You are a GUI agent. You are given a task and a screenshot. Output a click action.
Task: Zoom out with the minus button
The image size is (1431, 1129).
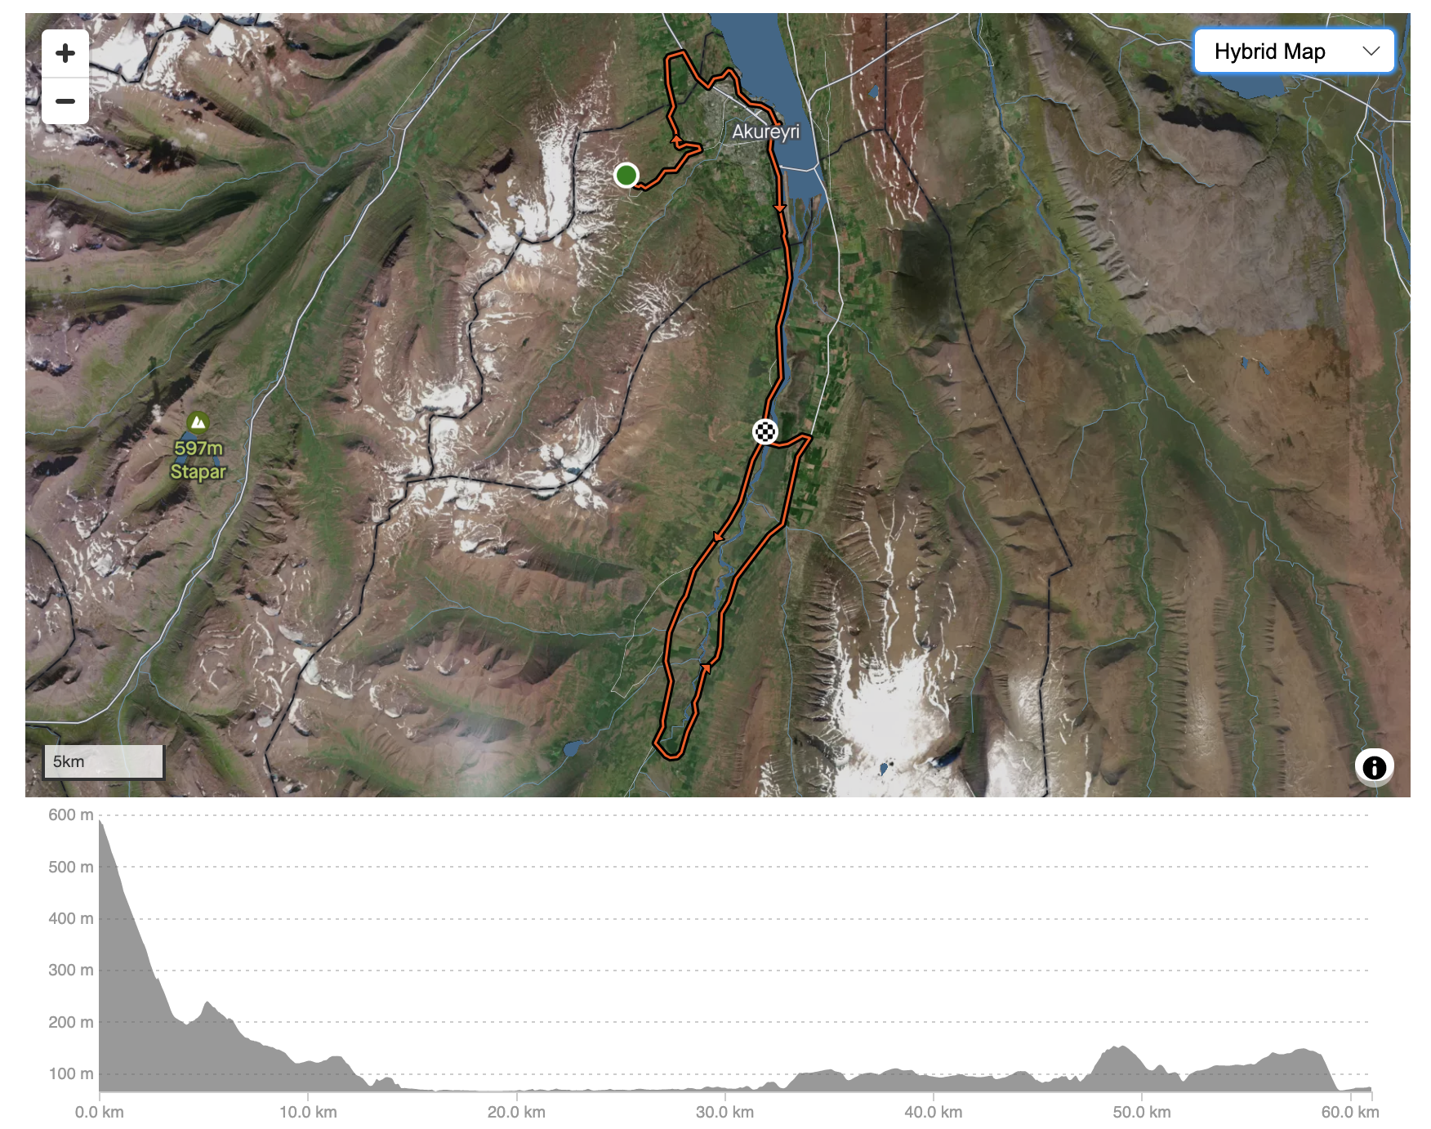(65, 101)
